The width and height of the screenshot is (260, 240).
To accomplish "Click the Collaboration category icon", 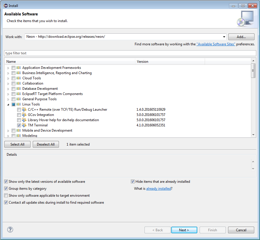I will (19, 83).
